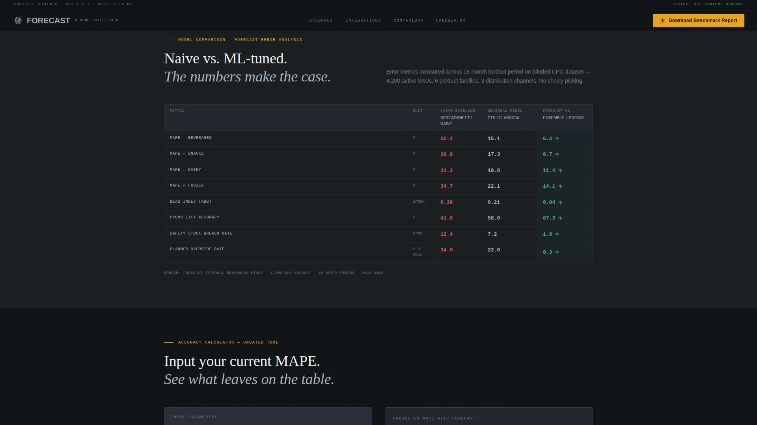
Task: Jump to the Calculator nav section
Action: [x=450, y=20]
